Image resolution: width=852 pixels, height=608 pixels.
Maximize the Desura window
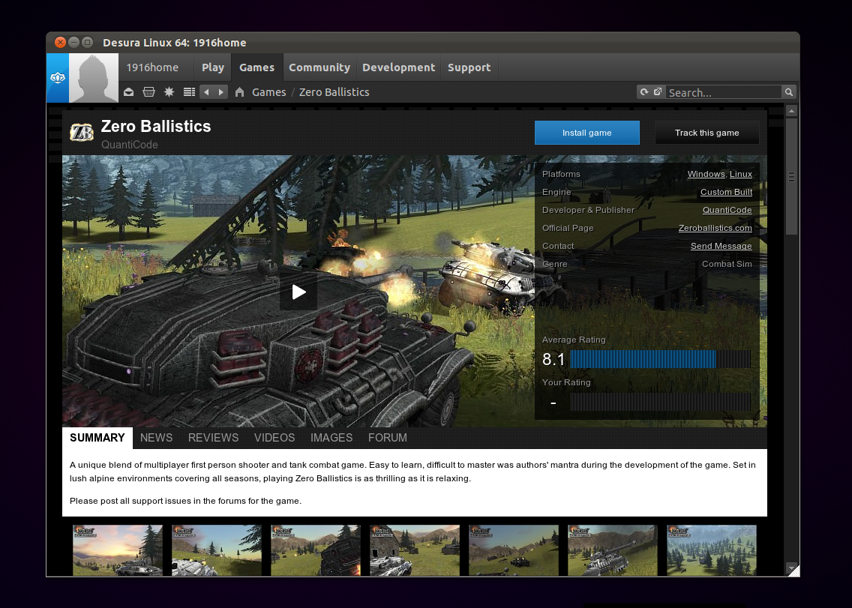[x=88, y=42]
